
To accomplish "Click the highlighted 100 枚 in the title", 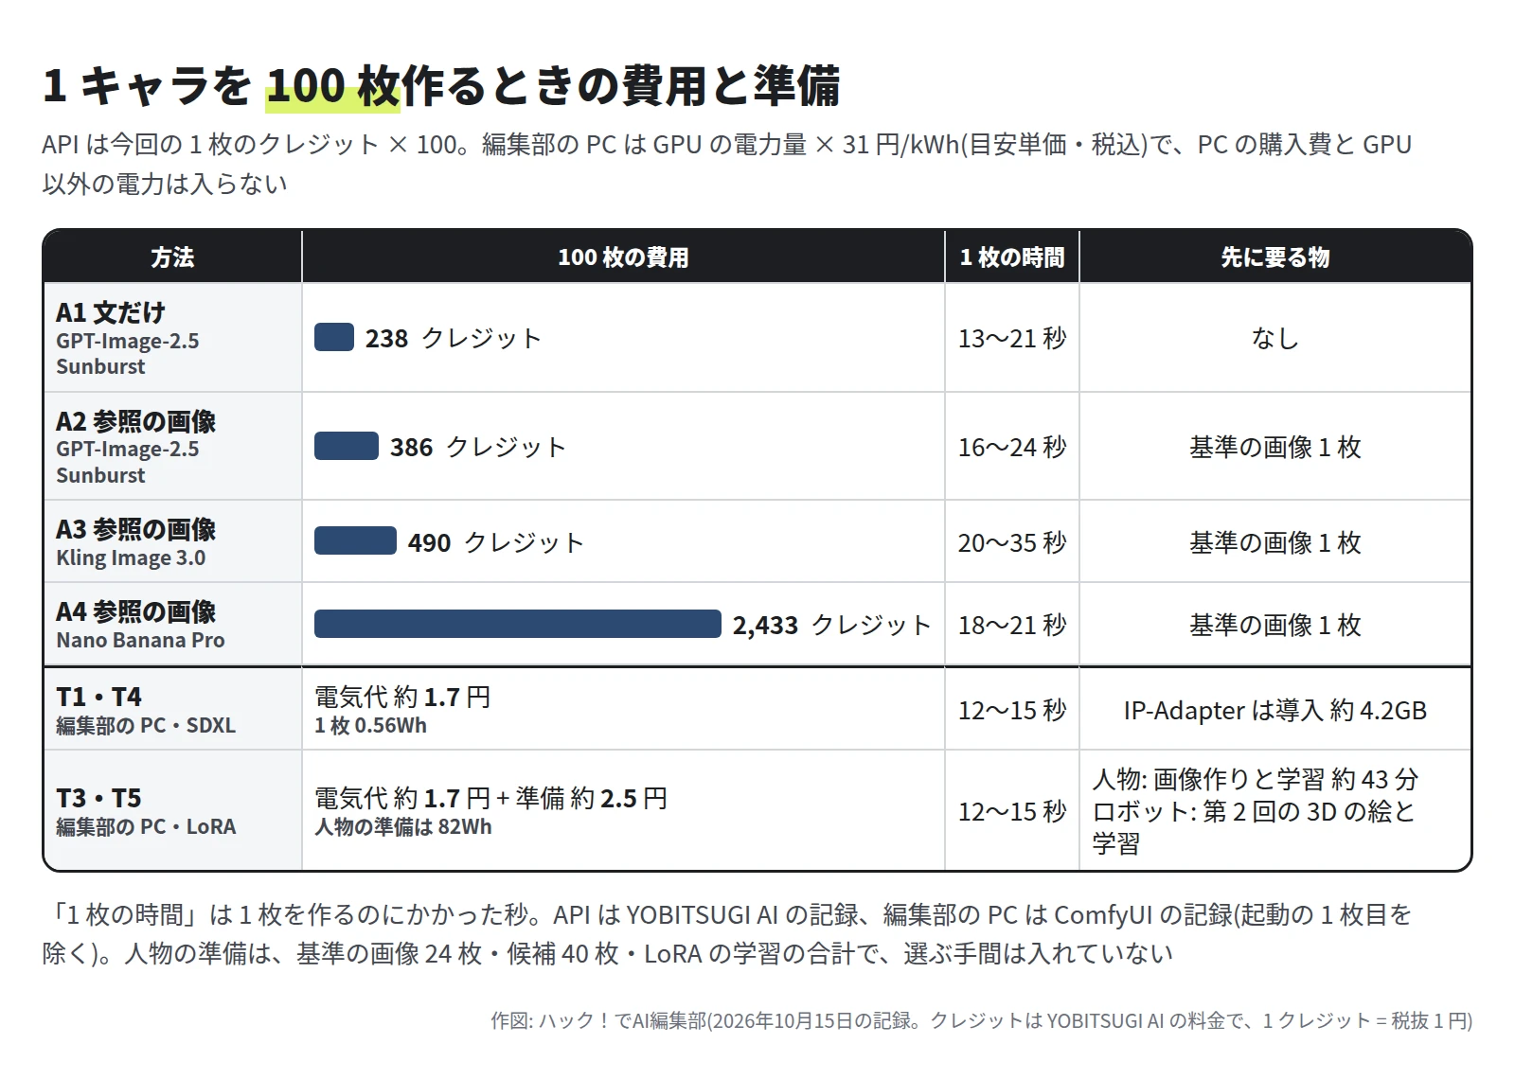I will (333, 86).
